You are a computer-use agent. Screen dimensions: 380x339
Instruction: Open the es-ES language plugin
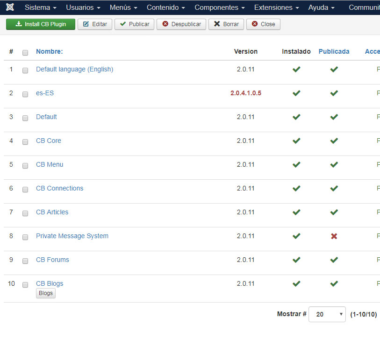[x=45, y=93]
